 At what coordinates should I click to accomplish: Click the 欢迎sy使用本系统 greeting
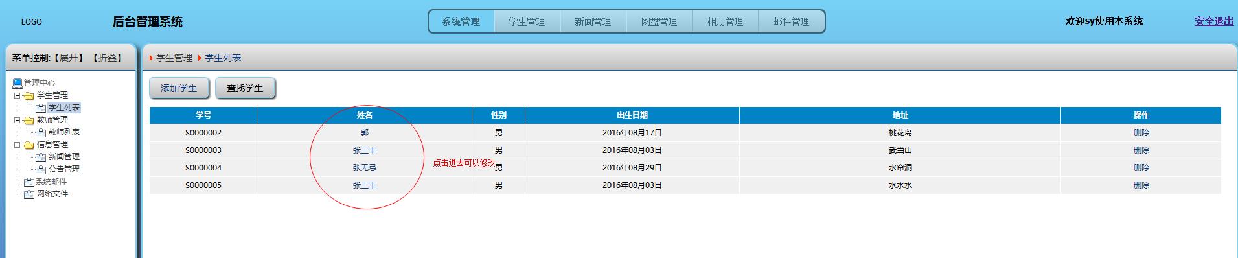pyautogui.click(x=1104, y=21)
